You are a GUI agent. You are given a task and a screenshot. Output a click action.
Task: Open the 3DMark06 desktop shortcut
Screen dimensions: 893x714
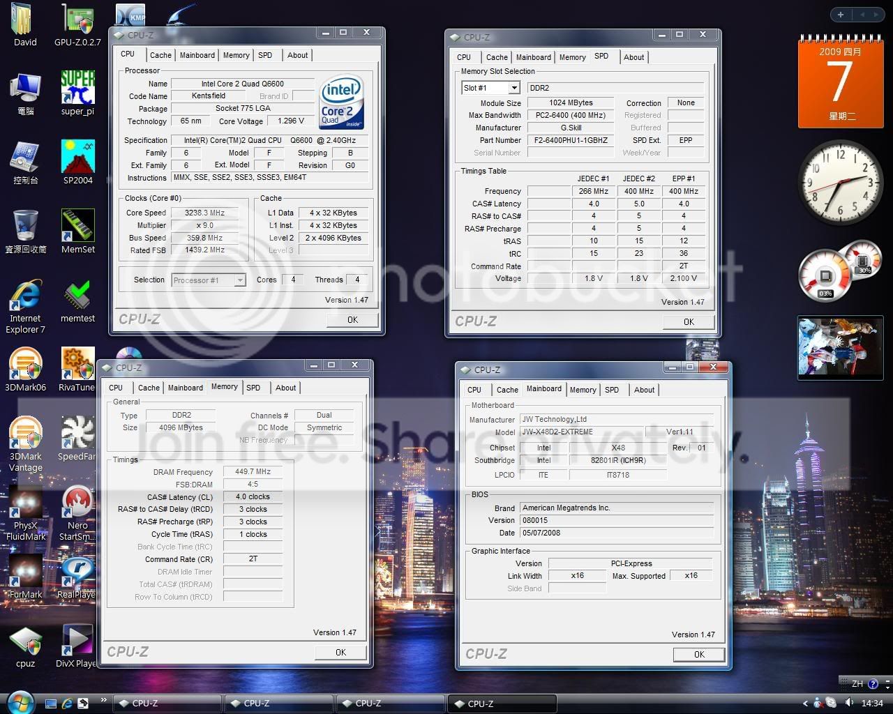[25, 370]
